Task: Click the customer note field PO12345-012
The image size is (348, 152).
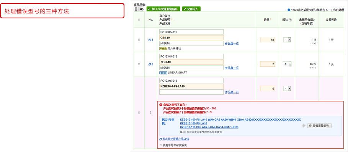Action: coord(191,57)
